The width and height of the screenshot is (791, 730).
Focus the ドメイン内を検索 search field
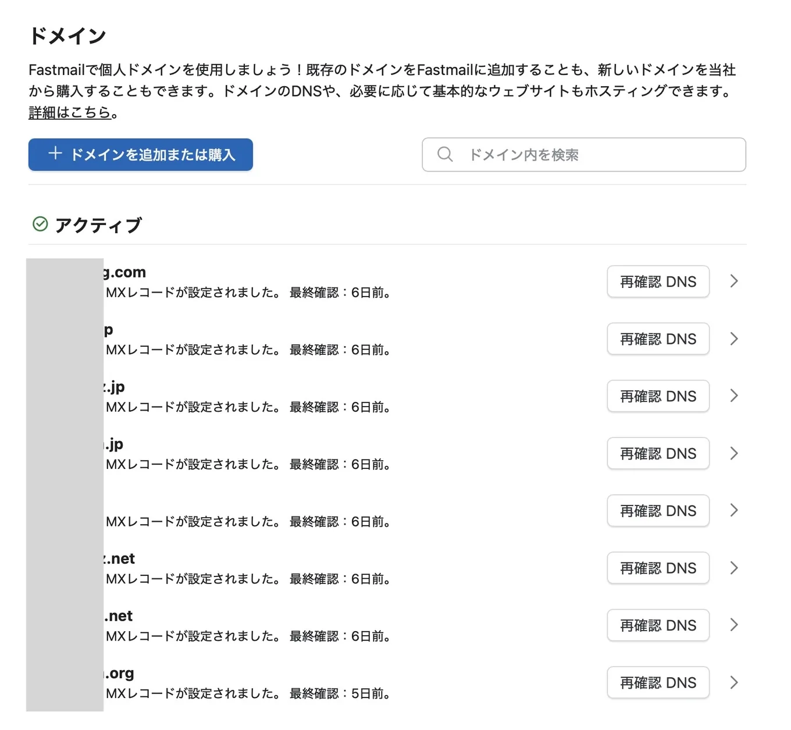click(x=584, y=155)
